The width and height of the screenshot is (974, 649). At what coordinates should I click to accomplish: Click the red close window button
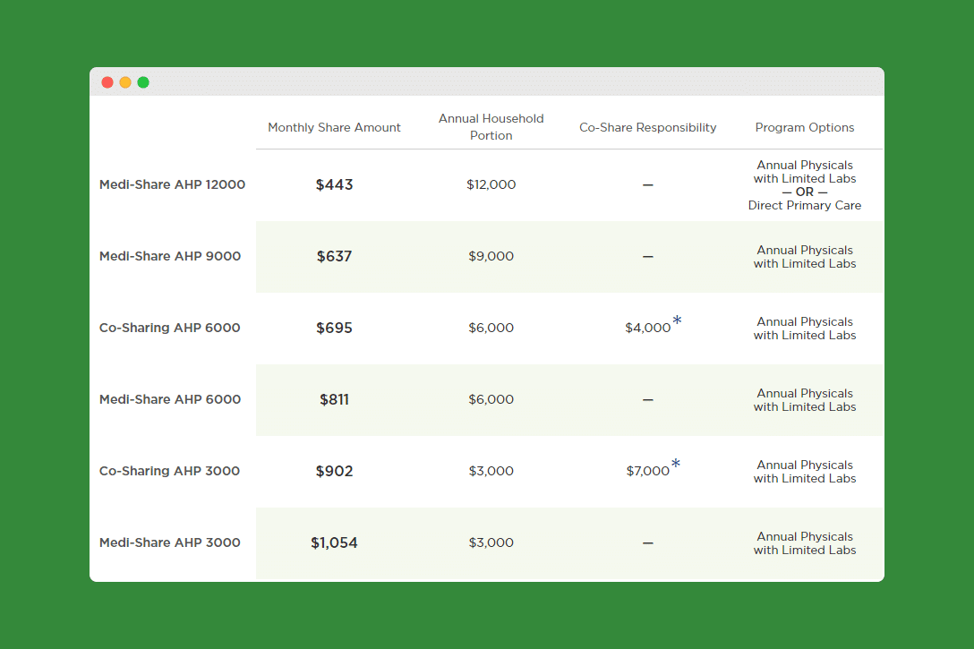pyautogui.click(x=107, y=82)
